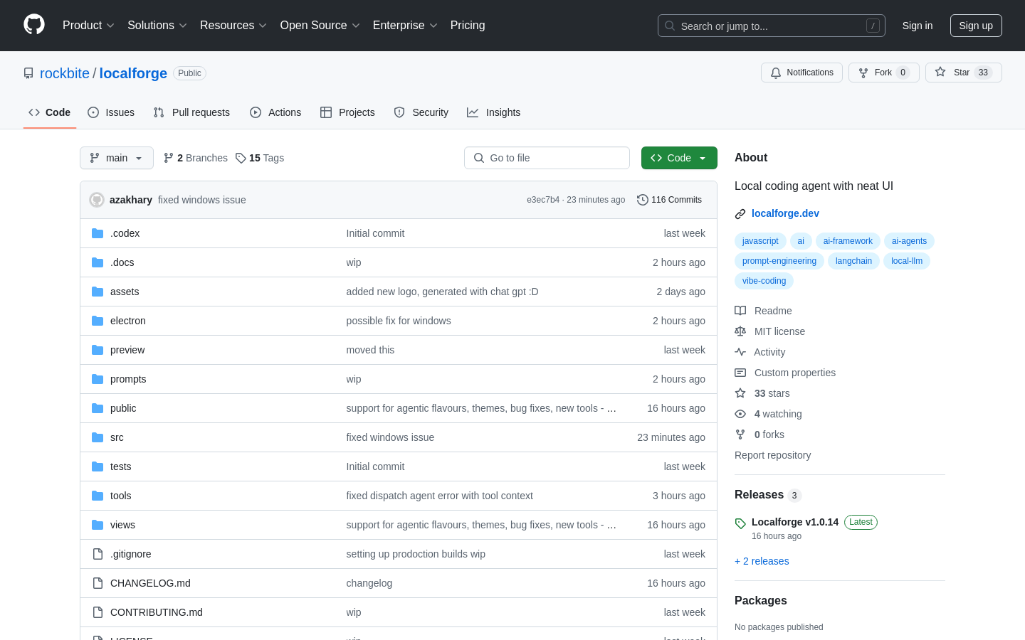Click the src folder icon
Viewport: 1025px width, 640px height.
click(x=98, y=437)
